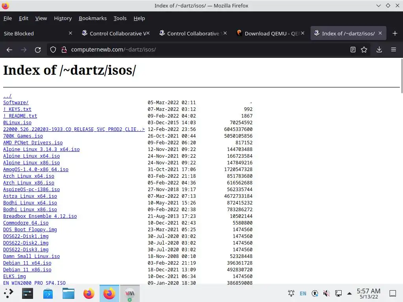Close the Index of /~dartz/isos/ tab
The image size is (403, 302).
(x=380, y=33)
